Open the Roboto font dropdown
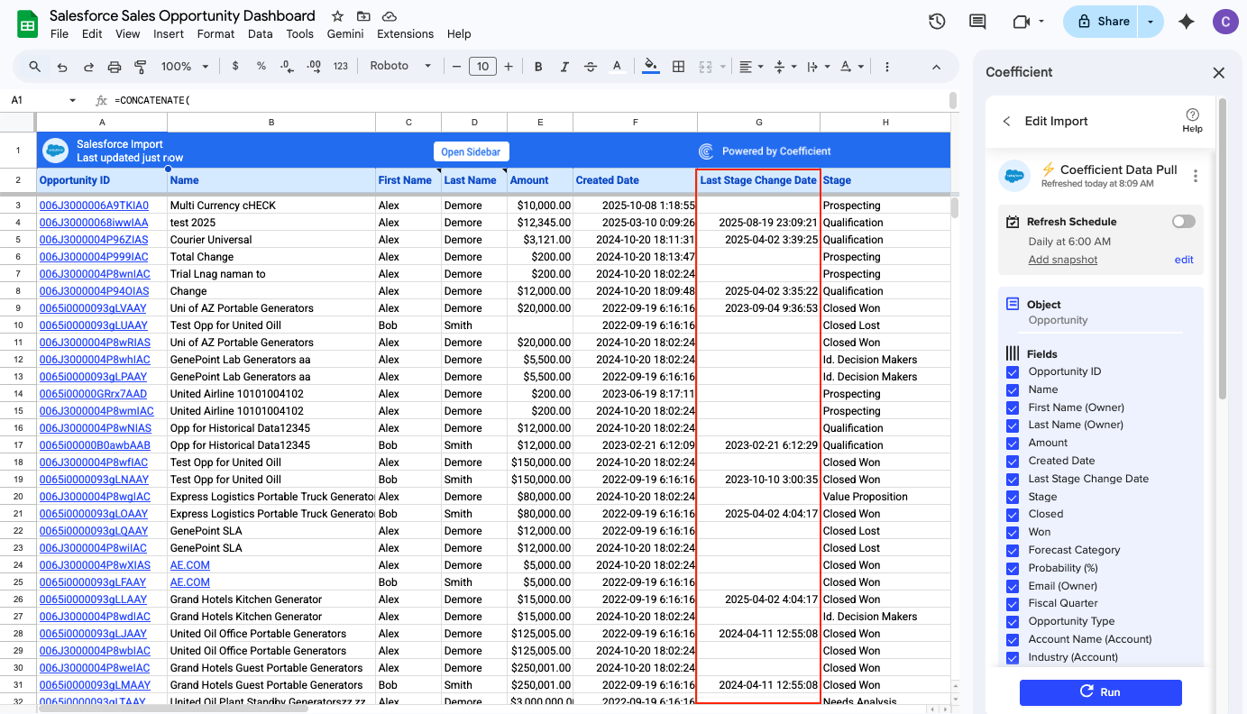Viewport: 1247px width, 714px height. pos(399,66)
